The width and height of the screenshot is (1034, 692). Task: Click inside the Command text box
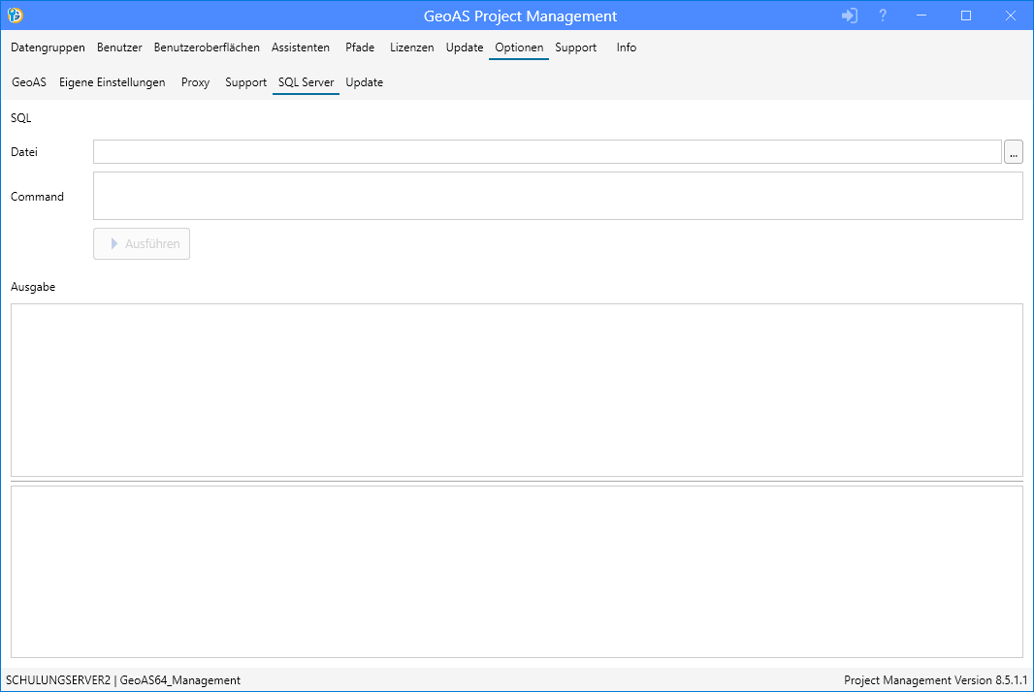[x=558, y=196]
